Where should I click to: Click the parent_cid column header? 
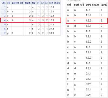pyautogui.click(x=18, y=3)
